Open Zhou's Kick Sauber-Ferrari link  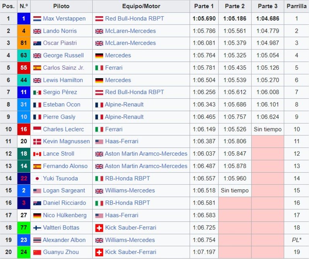[x=131, y=252]
